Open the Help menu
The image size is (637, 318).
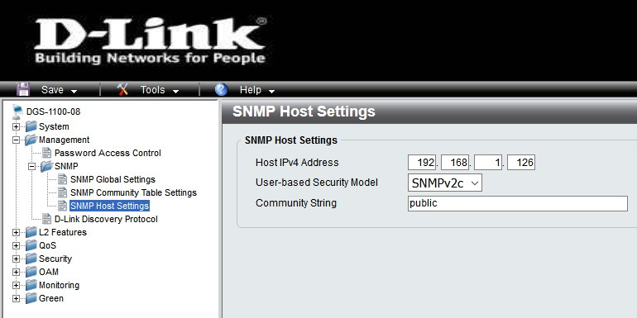point(257,90)
